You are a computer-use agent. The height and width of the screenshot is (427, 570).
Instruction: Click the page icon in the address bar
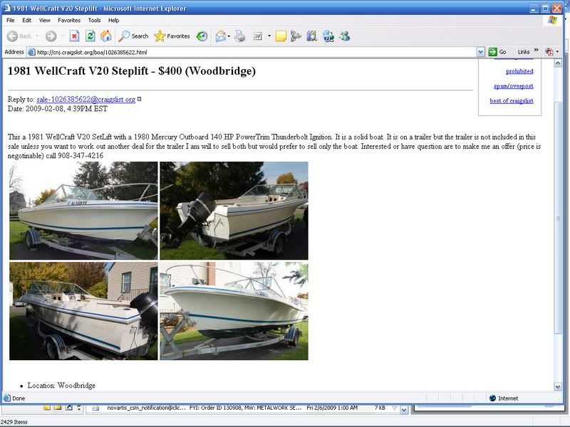click(31, 52)
